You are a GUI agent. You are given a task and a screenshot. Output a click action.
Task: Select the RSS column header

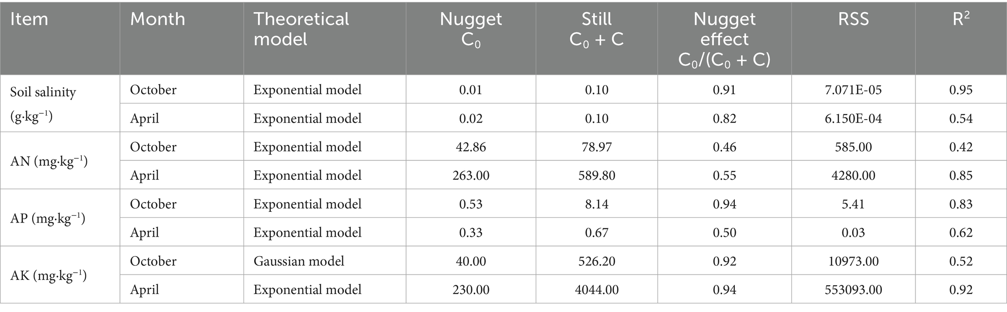[853, 19]
